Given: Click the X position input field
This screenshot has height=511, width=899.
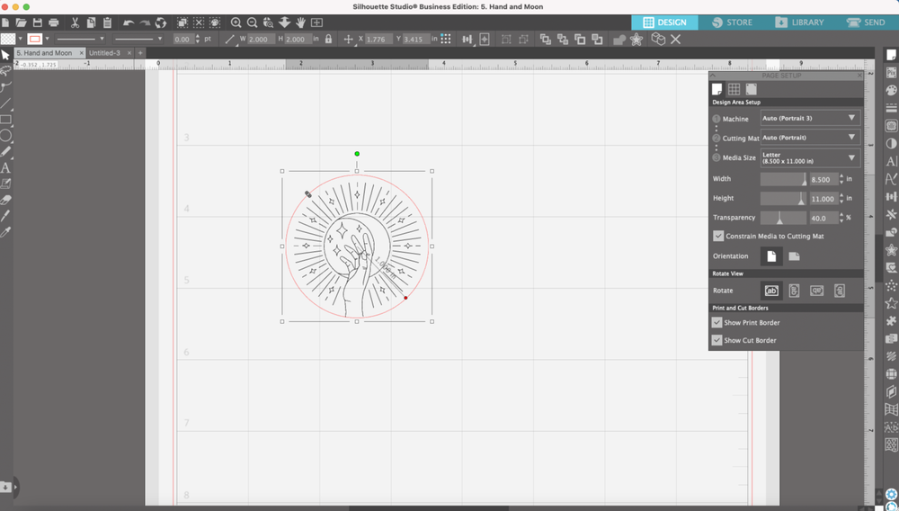Looking at the screenshot, I should (x=378, y=39).
